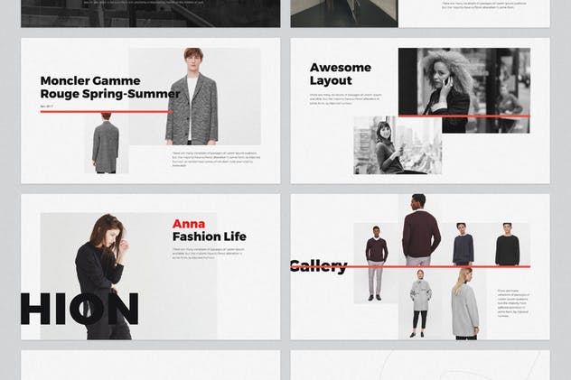Click the large 'HION' cropped lettering
This screenshot has height=380, width=571.
pos(80,309)
